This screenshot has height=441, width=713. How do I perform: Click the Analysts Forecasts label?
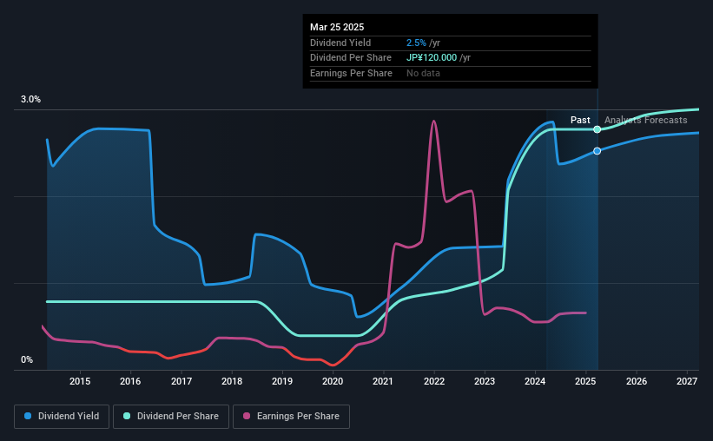pos(646,120)
